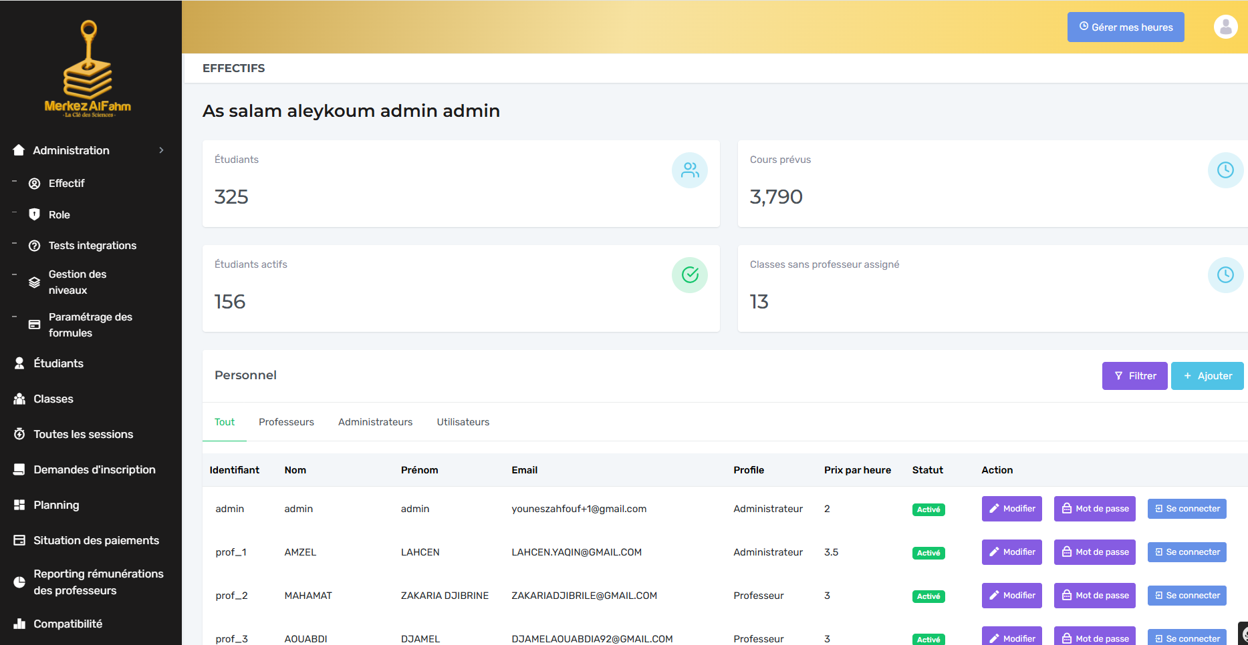Click the Activé badge on admin row

(x=928, y=509)
